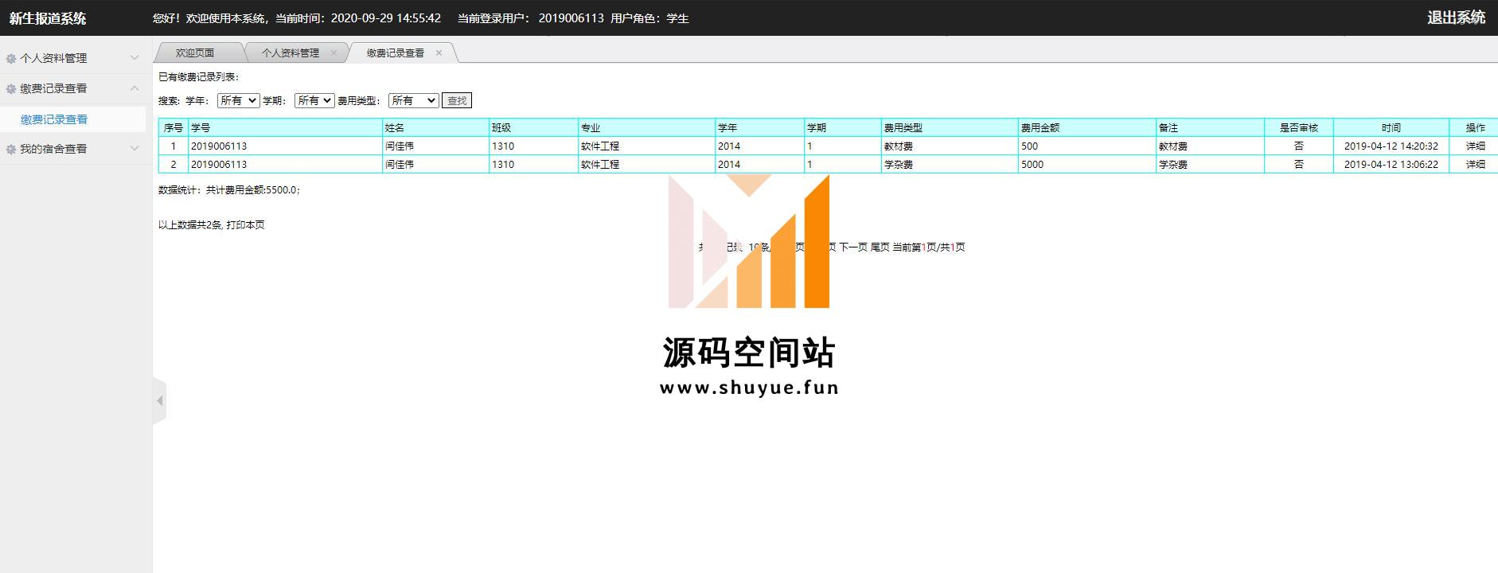The image size is (1498, 573).
Task: Open 详细 for the 学杂费 record
Action: click(x=1475, y=165)
